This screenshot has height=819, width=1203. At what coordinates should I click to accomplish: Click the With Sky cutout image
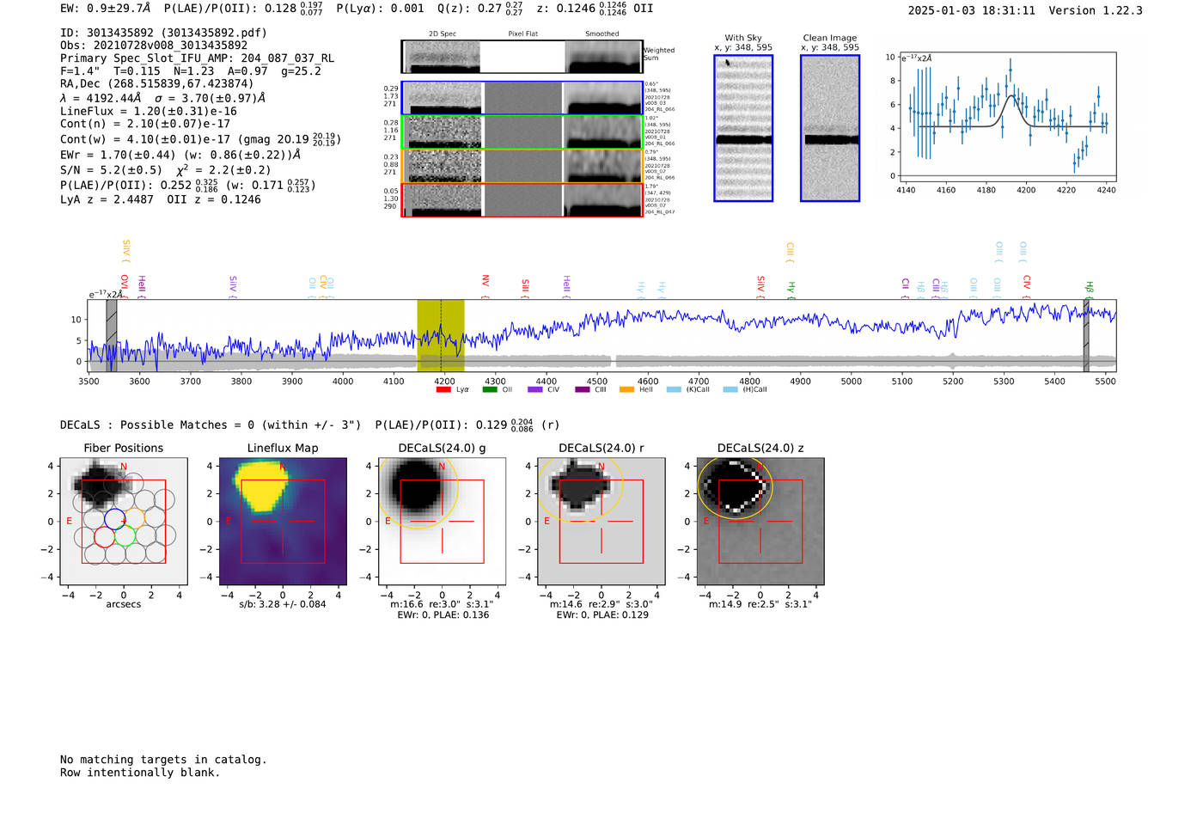(x=743, y=128)
